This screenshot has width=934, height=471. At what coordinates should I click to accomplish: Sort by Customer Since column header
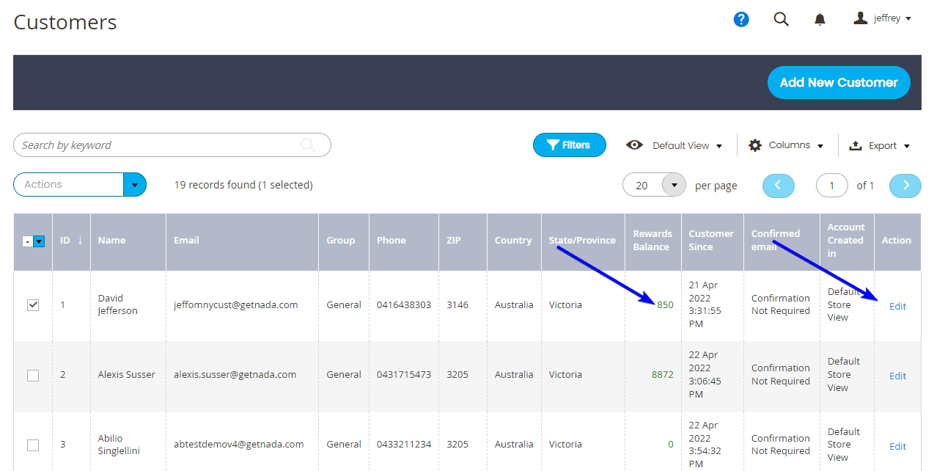(711, 240)
